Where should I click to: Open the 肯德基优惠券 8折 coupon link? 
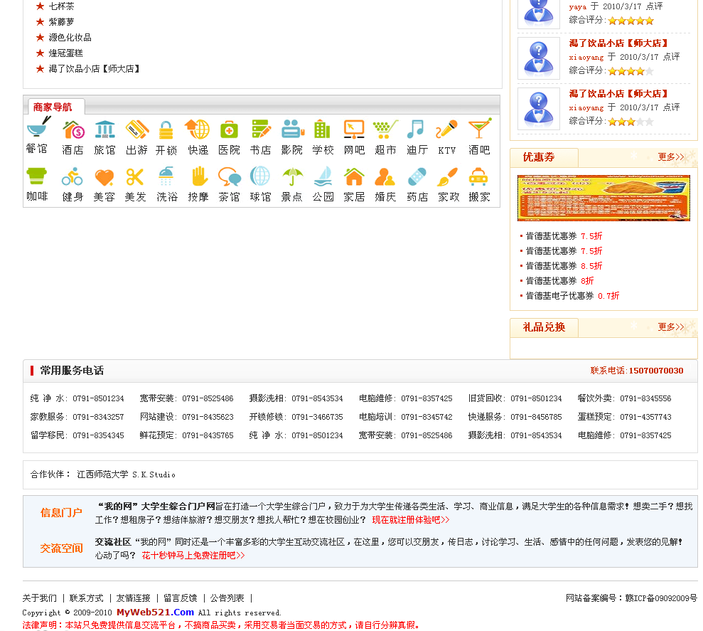559,281
